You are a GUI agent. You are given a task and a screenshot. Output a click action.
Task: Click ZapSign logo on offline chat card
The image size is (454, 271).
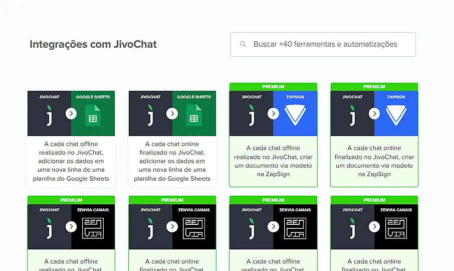point(295,115)
